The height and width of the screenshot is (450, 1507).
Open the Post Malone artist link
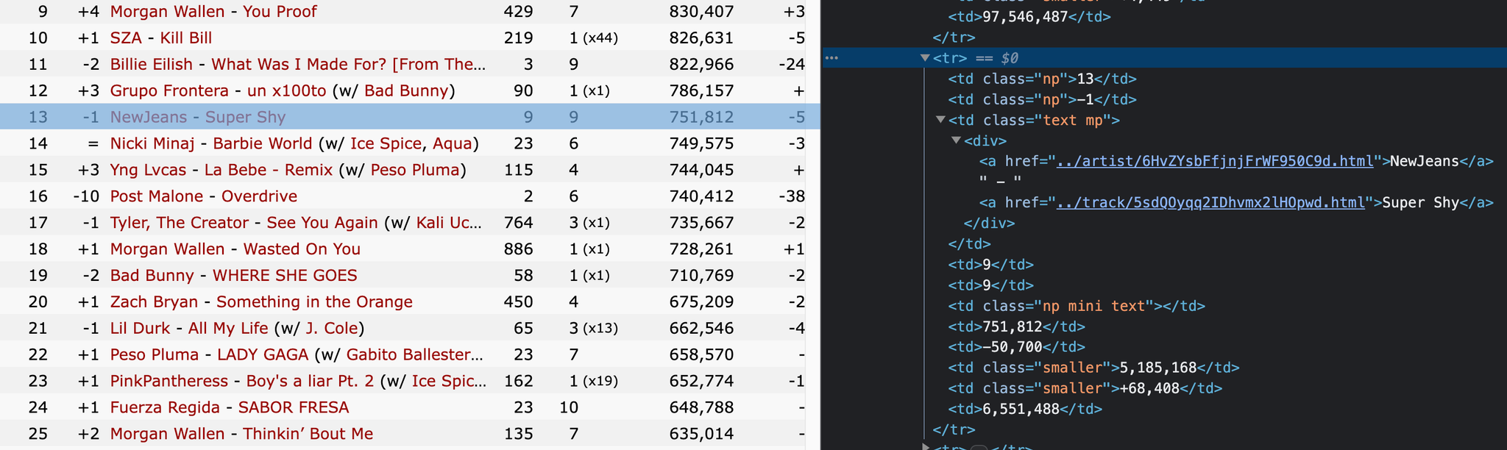click(x=156, y=197)
